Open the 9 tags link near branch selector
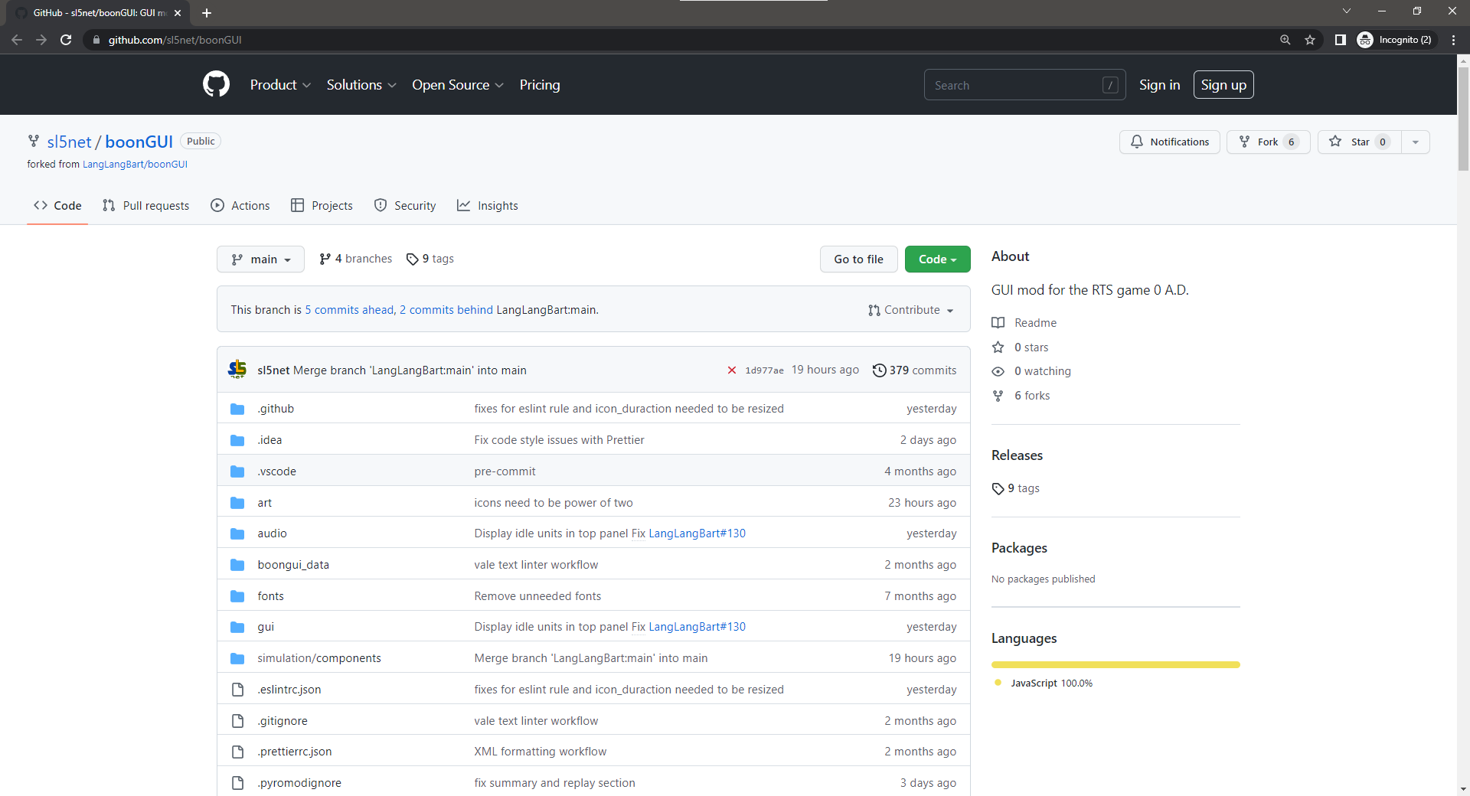Image resolution: width=1470 pixels, height=796 pixels. point(430,259)
